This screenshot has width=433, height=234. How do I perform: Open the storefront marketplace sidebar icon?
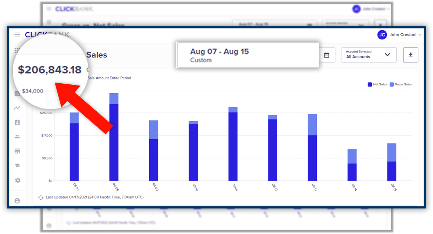(x=17, y=151)
